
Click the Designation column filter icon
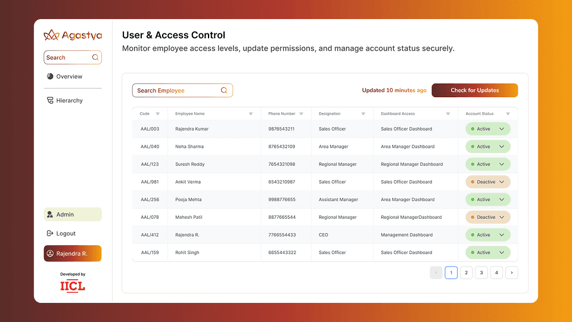(363, 114)
